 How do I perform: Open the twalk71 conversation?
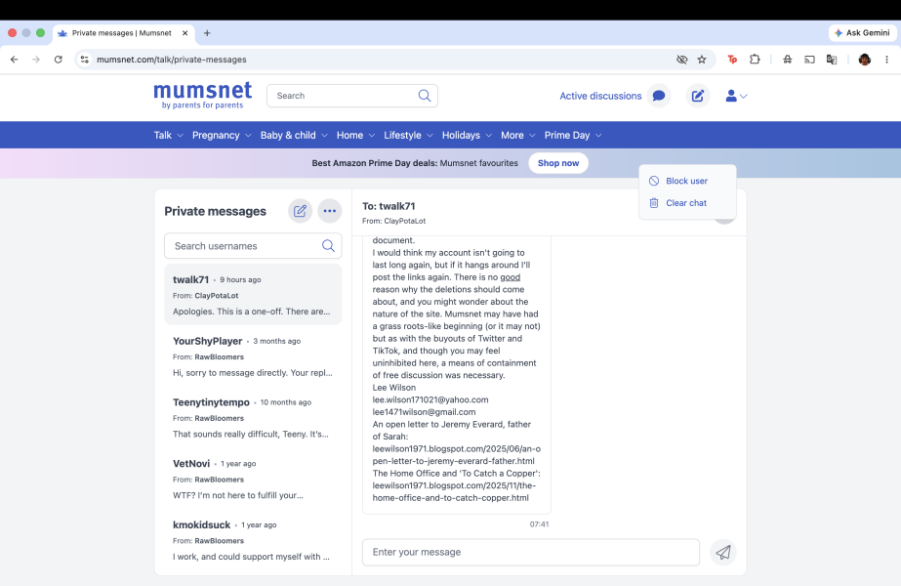click(x=253, y=295)
